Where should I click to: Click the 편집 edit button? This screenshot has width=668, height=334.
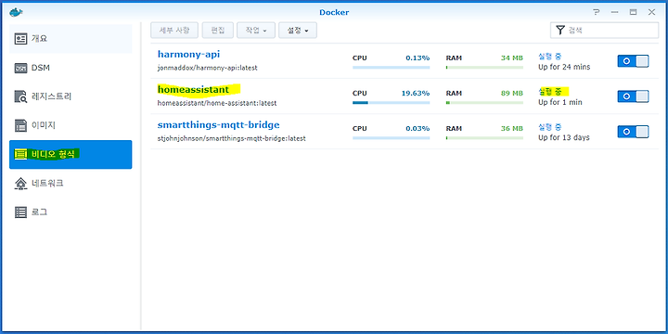217,31
